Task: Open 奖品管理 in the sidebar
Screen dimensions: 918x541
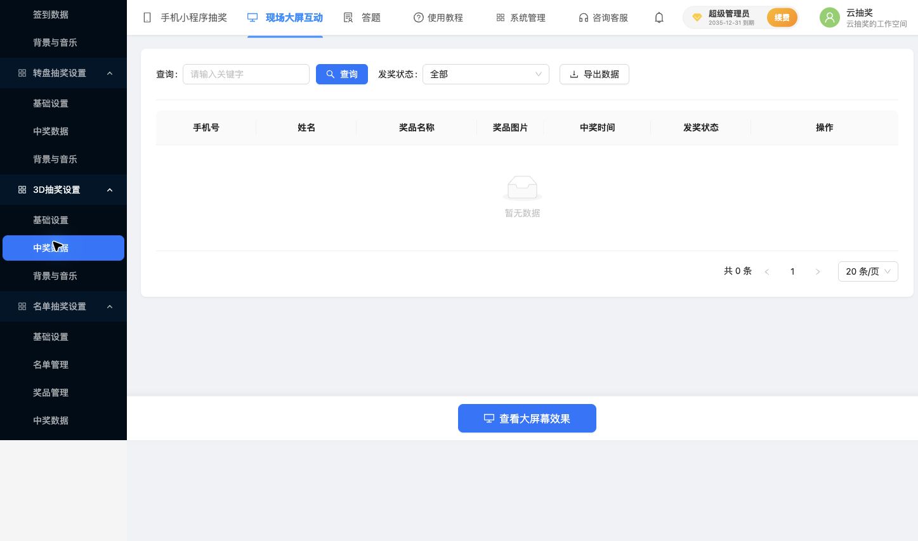Action: pos(51,393)
